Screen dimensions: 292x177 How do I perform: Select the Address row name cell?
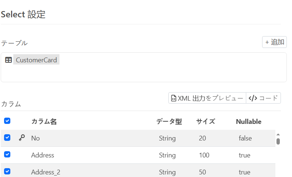click(43, 155)
